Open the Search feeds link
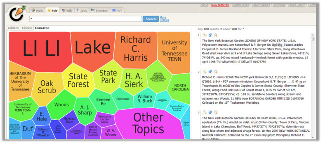The width and height of the screenshot is (321, 143). pos(240,5)
